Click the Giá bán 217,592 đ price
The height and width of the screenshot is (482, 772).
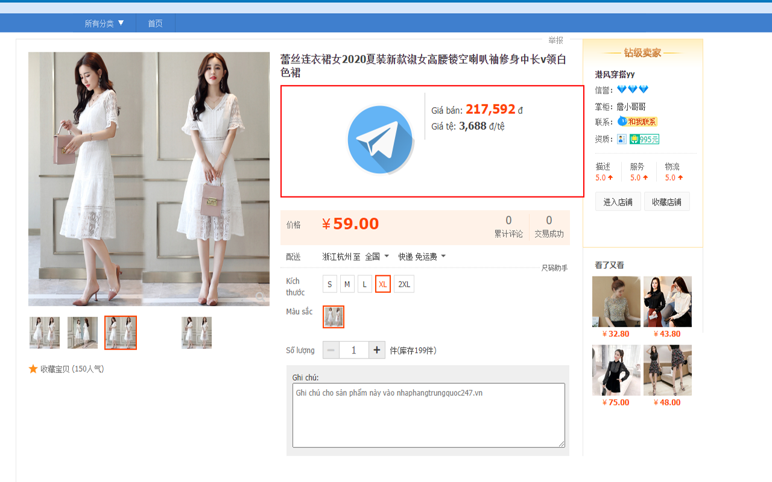[x=477, y=110]
